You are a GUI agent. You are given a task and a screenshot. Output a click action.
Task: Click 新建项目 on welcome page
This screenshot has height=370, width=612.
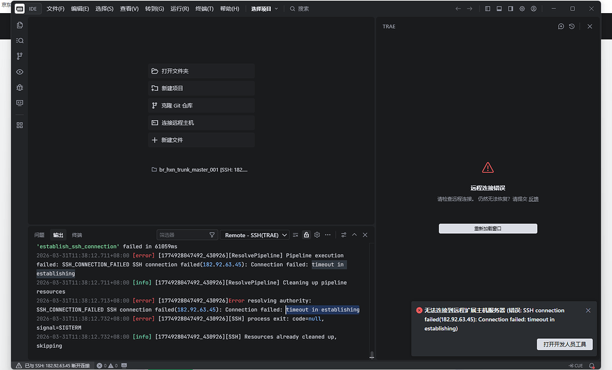(201, 88)
